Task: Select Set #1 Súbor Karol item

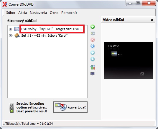Action: pos(44,35)
